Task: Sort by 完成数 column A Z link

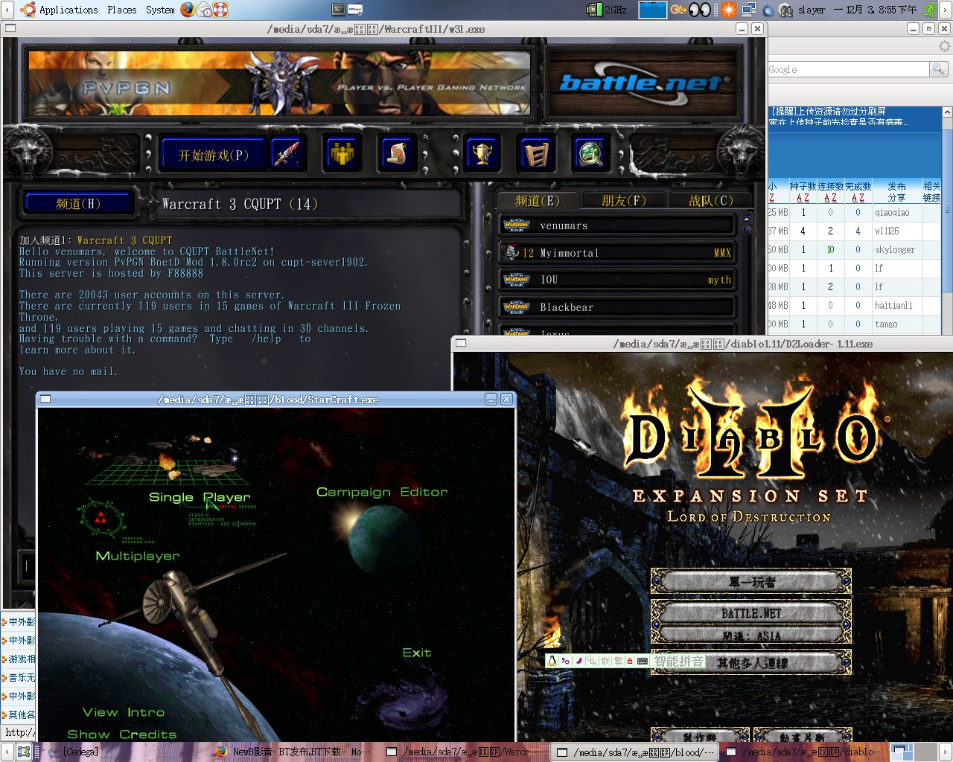Action: click(858, 198)
